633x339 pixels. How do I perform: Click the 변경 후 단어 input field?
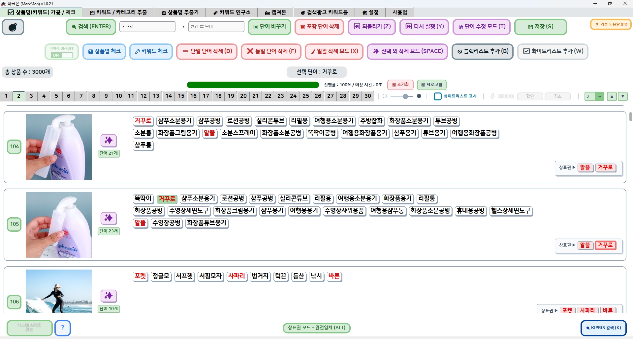[216, 27]
